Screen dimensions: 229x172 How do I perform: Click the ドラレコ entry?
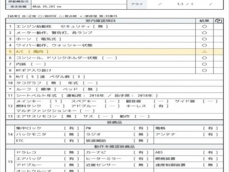[48, 152]
